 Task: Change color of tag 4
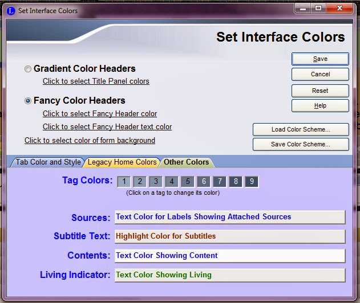172,182
